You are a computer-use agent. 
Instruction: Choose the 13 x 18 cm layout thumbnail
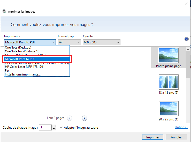point(168,83)
